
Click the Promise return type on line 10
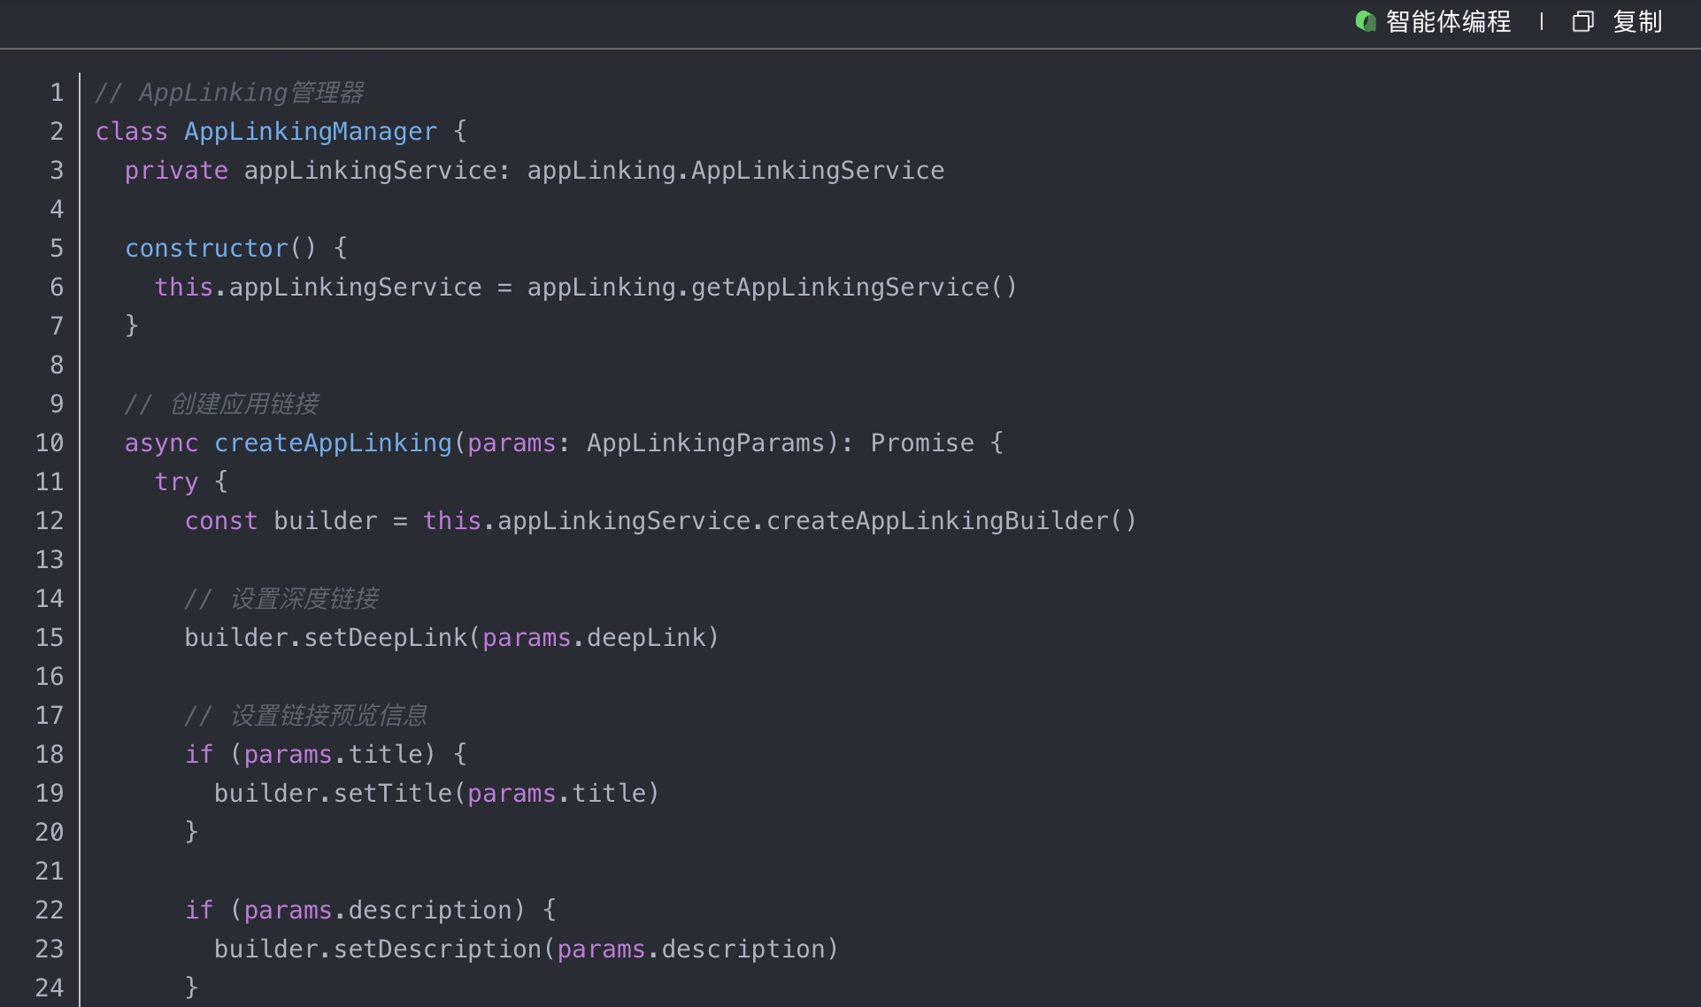[921, 443]
